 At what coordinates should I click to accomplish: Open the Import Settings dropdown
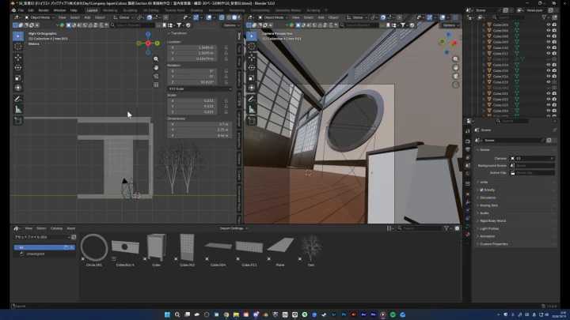point(234,228)
